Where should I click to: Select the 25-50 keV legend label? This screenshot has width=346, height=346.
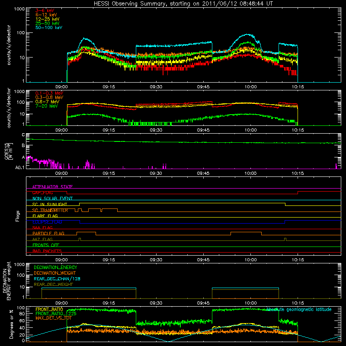(48, 23)
